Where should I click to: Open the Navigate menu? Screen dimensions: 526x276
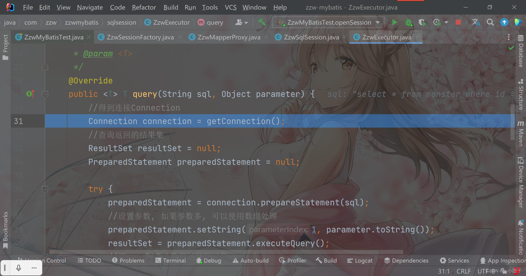(x=90, y=7)
